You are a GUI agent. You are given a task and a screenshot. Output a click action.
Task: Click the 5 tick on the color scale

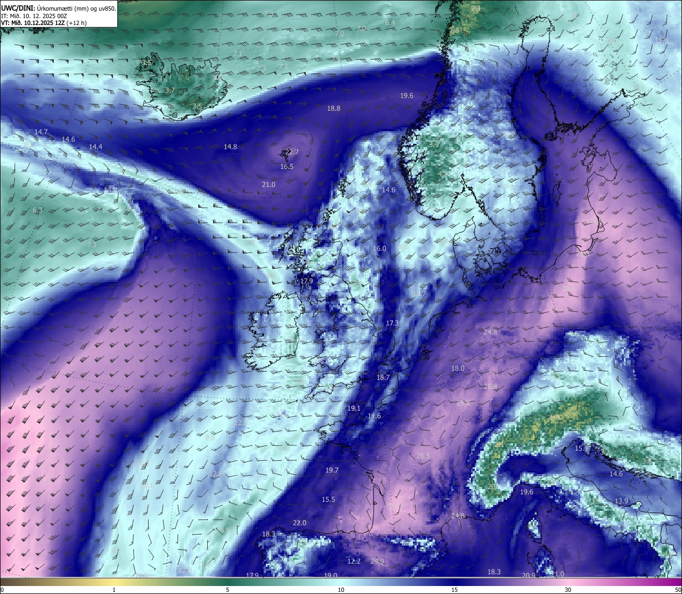tap(228, 589)
